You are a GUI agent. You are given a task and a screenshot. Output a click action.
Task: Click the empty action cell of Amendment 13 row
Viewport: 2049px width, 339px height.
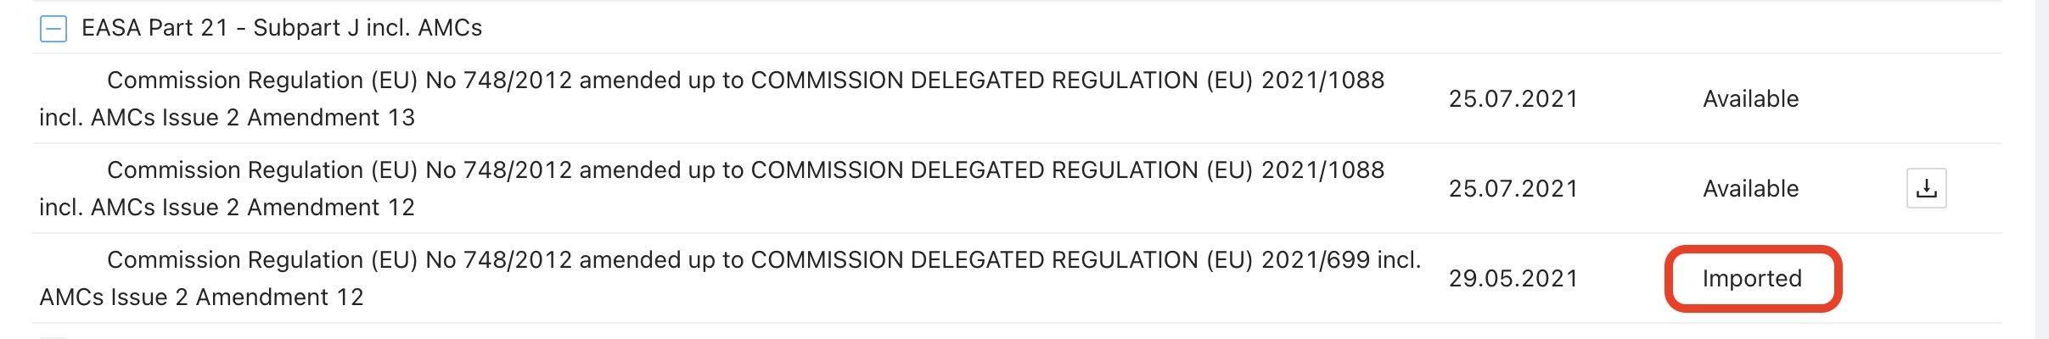pos(1927,98)
